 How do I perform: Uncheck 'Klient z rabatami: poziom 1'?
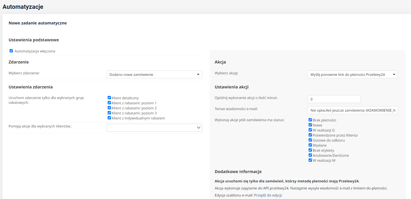click(x=109, y=103)
